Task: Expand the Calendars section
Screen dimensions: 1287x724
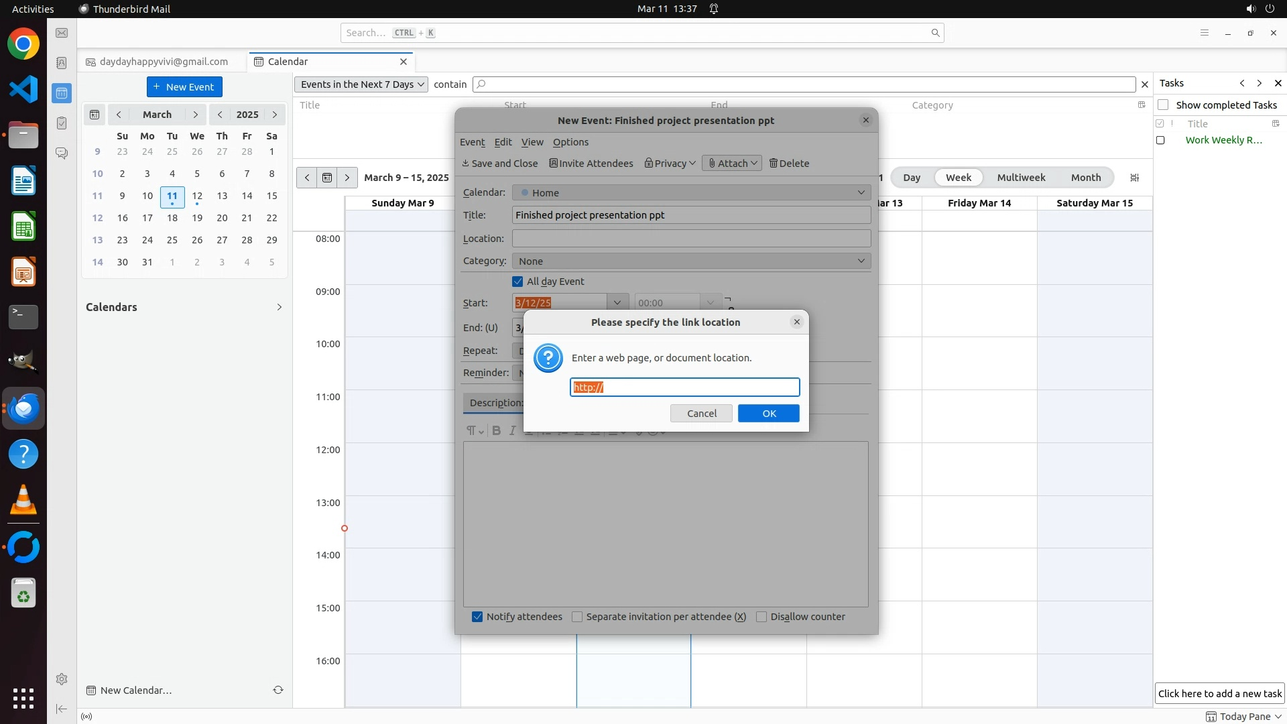Action: pos(280,307)
